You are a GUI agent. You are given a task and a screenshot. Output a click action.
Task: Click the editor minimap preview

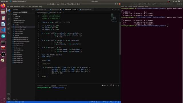tap(114, 18)
